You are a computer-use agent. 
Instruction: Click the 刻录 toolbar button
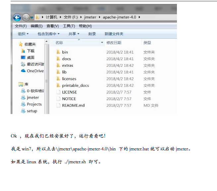coord(92,34)
